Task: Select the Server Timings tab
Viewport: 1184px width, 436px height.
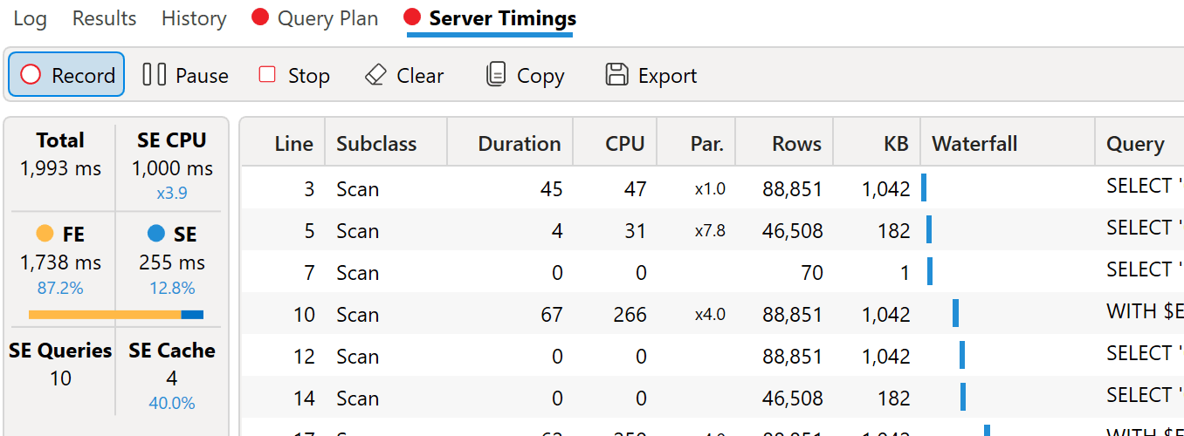Action: (490, 18)
